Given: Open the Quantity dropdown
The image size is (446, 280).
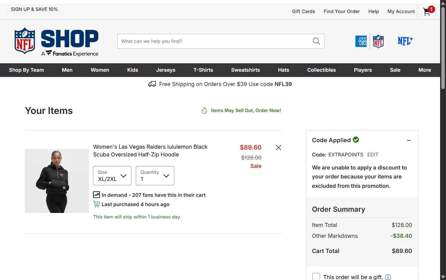Looking at the screenshot, I should pyautogui.click(x=155, y=176).
